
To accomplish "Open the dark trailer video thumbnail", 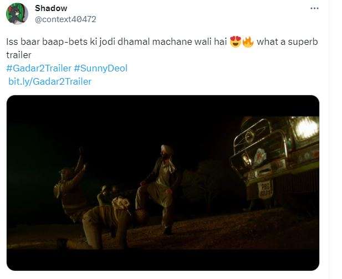I will (163, 183).
